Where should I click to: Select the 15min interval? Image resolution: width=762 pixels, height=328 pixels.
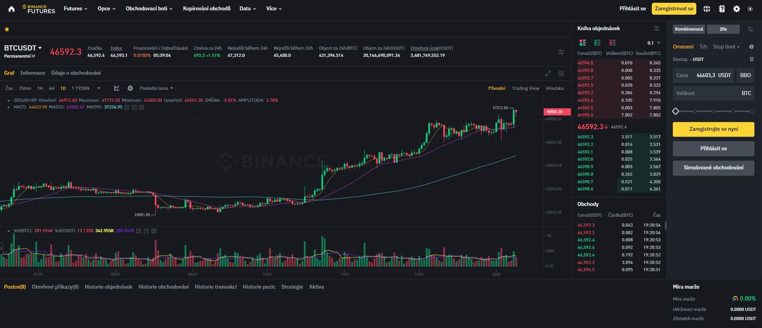(25, 88)
